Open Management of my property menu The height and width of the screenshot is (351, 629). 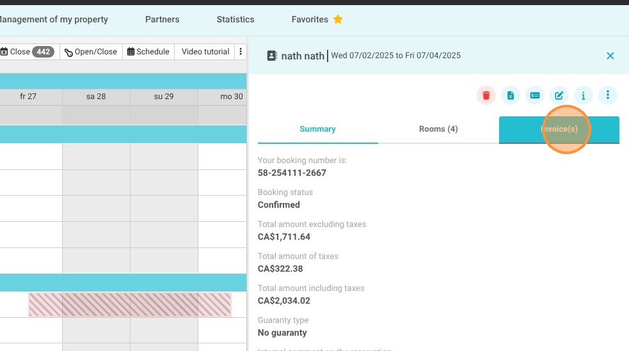coord(54,19)
